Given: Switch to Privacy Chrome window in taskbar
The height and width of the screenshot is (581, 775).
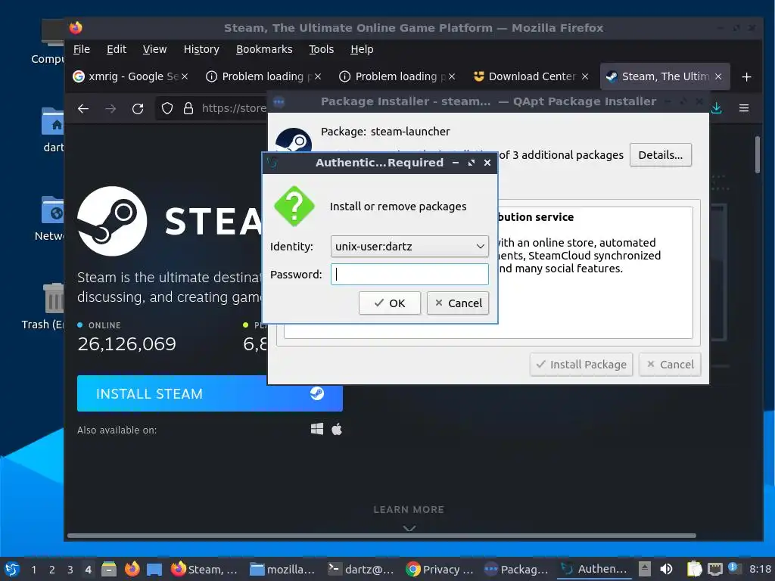Looking at the screenshot, I should coord(440,569).
